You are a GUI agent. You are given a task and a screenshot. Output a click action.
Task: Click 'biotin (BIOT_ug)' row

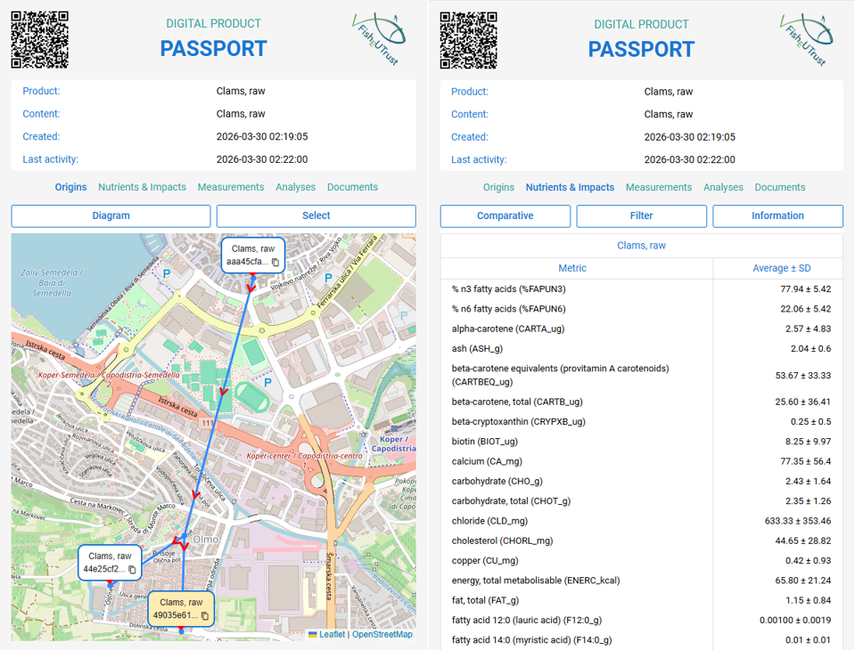tap(641, 442)
